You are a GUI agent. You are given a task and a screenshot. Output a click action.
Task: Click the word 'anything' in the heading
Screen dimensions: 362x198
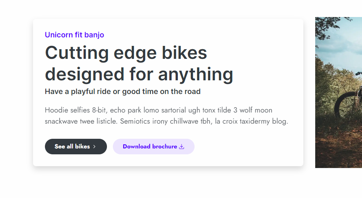pyautogui.click(x=196, y=74)
